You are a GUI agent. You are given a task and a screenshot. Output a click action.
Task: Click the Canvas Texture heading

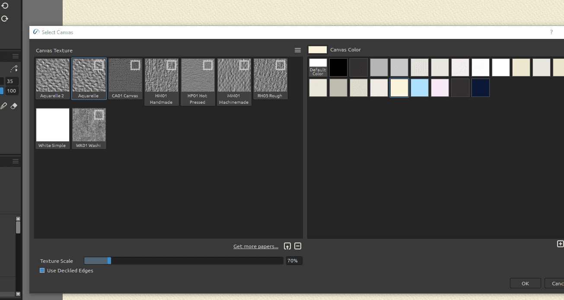[x=54, y=51]
